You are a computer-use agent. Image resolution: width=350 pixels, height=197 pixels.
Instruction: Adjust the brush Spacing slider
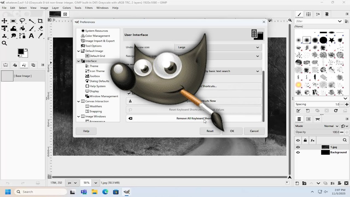click(317, 104)
